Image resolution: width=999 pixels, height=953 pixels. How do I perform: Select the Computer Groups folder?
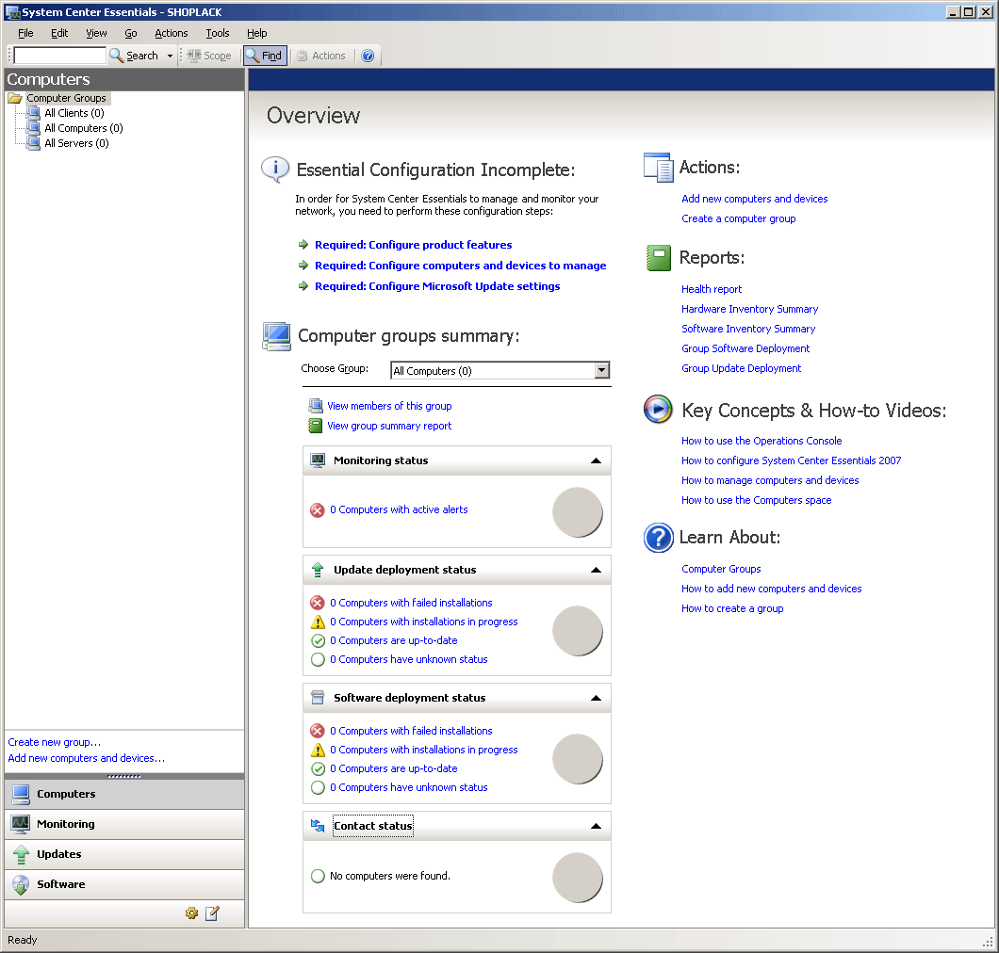(66, 98)
